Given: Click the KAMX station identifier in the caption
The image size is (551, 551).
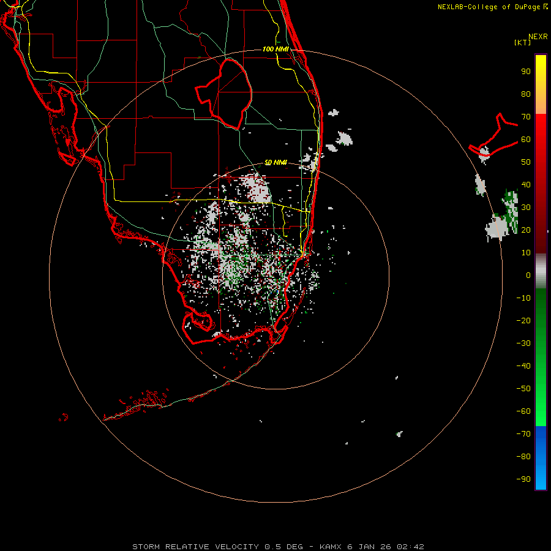Looking at the screenshot, I should (x=331, y=547).
